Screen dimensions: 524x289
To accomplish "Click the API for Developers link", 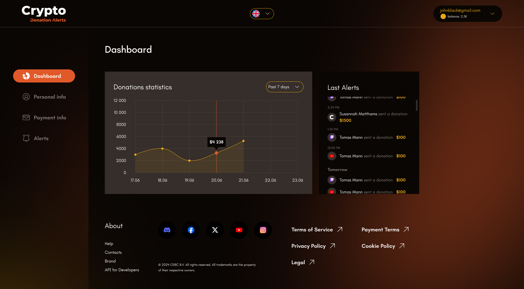I will 122,270.
